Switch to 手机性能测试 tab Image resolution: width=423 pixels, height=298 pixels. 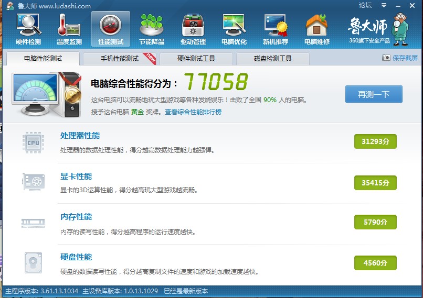click(x=120, y=59)
